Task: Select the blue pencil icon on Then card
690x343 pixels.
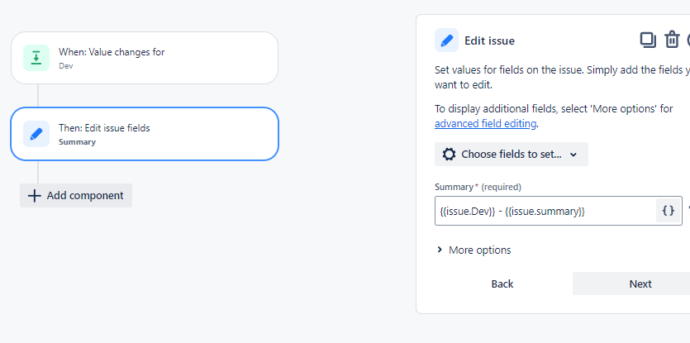Action: point(36,134)
